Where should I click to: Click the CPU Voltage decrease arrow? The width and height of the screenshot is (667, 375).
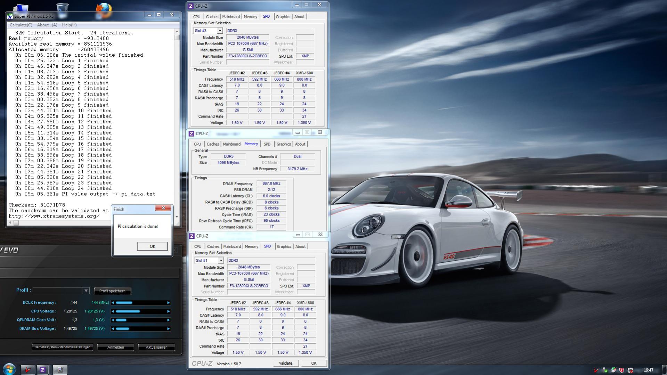pyautogui.click(x=113, y=311)
